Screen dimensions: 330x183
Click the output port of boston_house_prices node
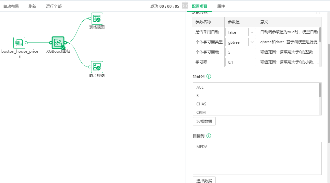(x=26, y=43)
